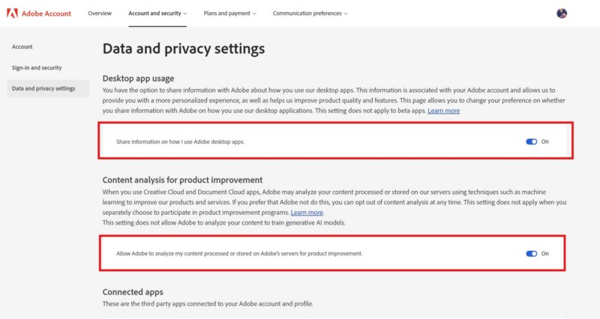Click the Connected apps section heading

click(x=133, y=291)
